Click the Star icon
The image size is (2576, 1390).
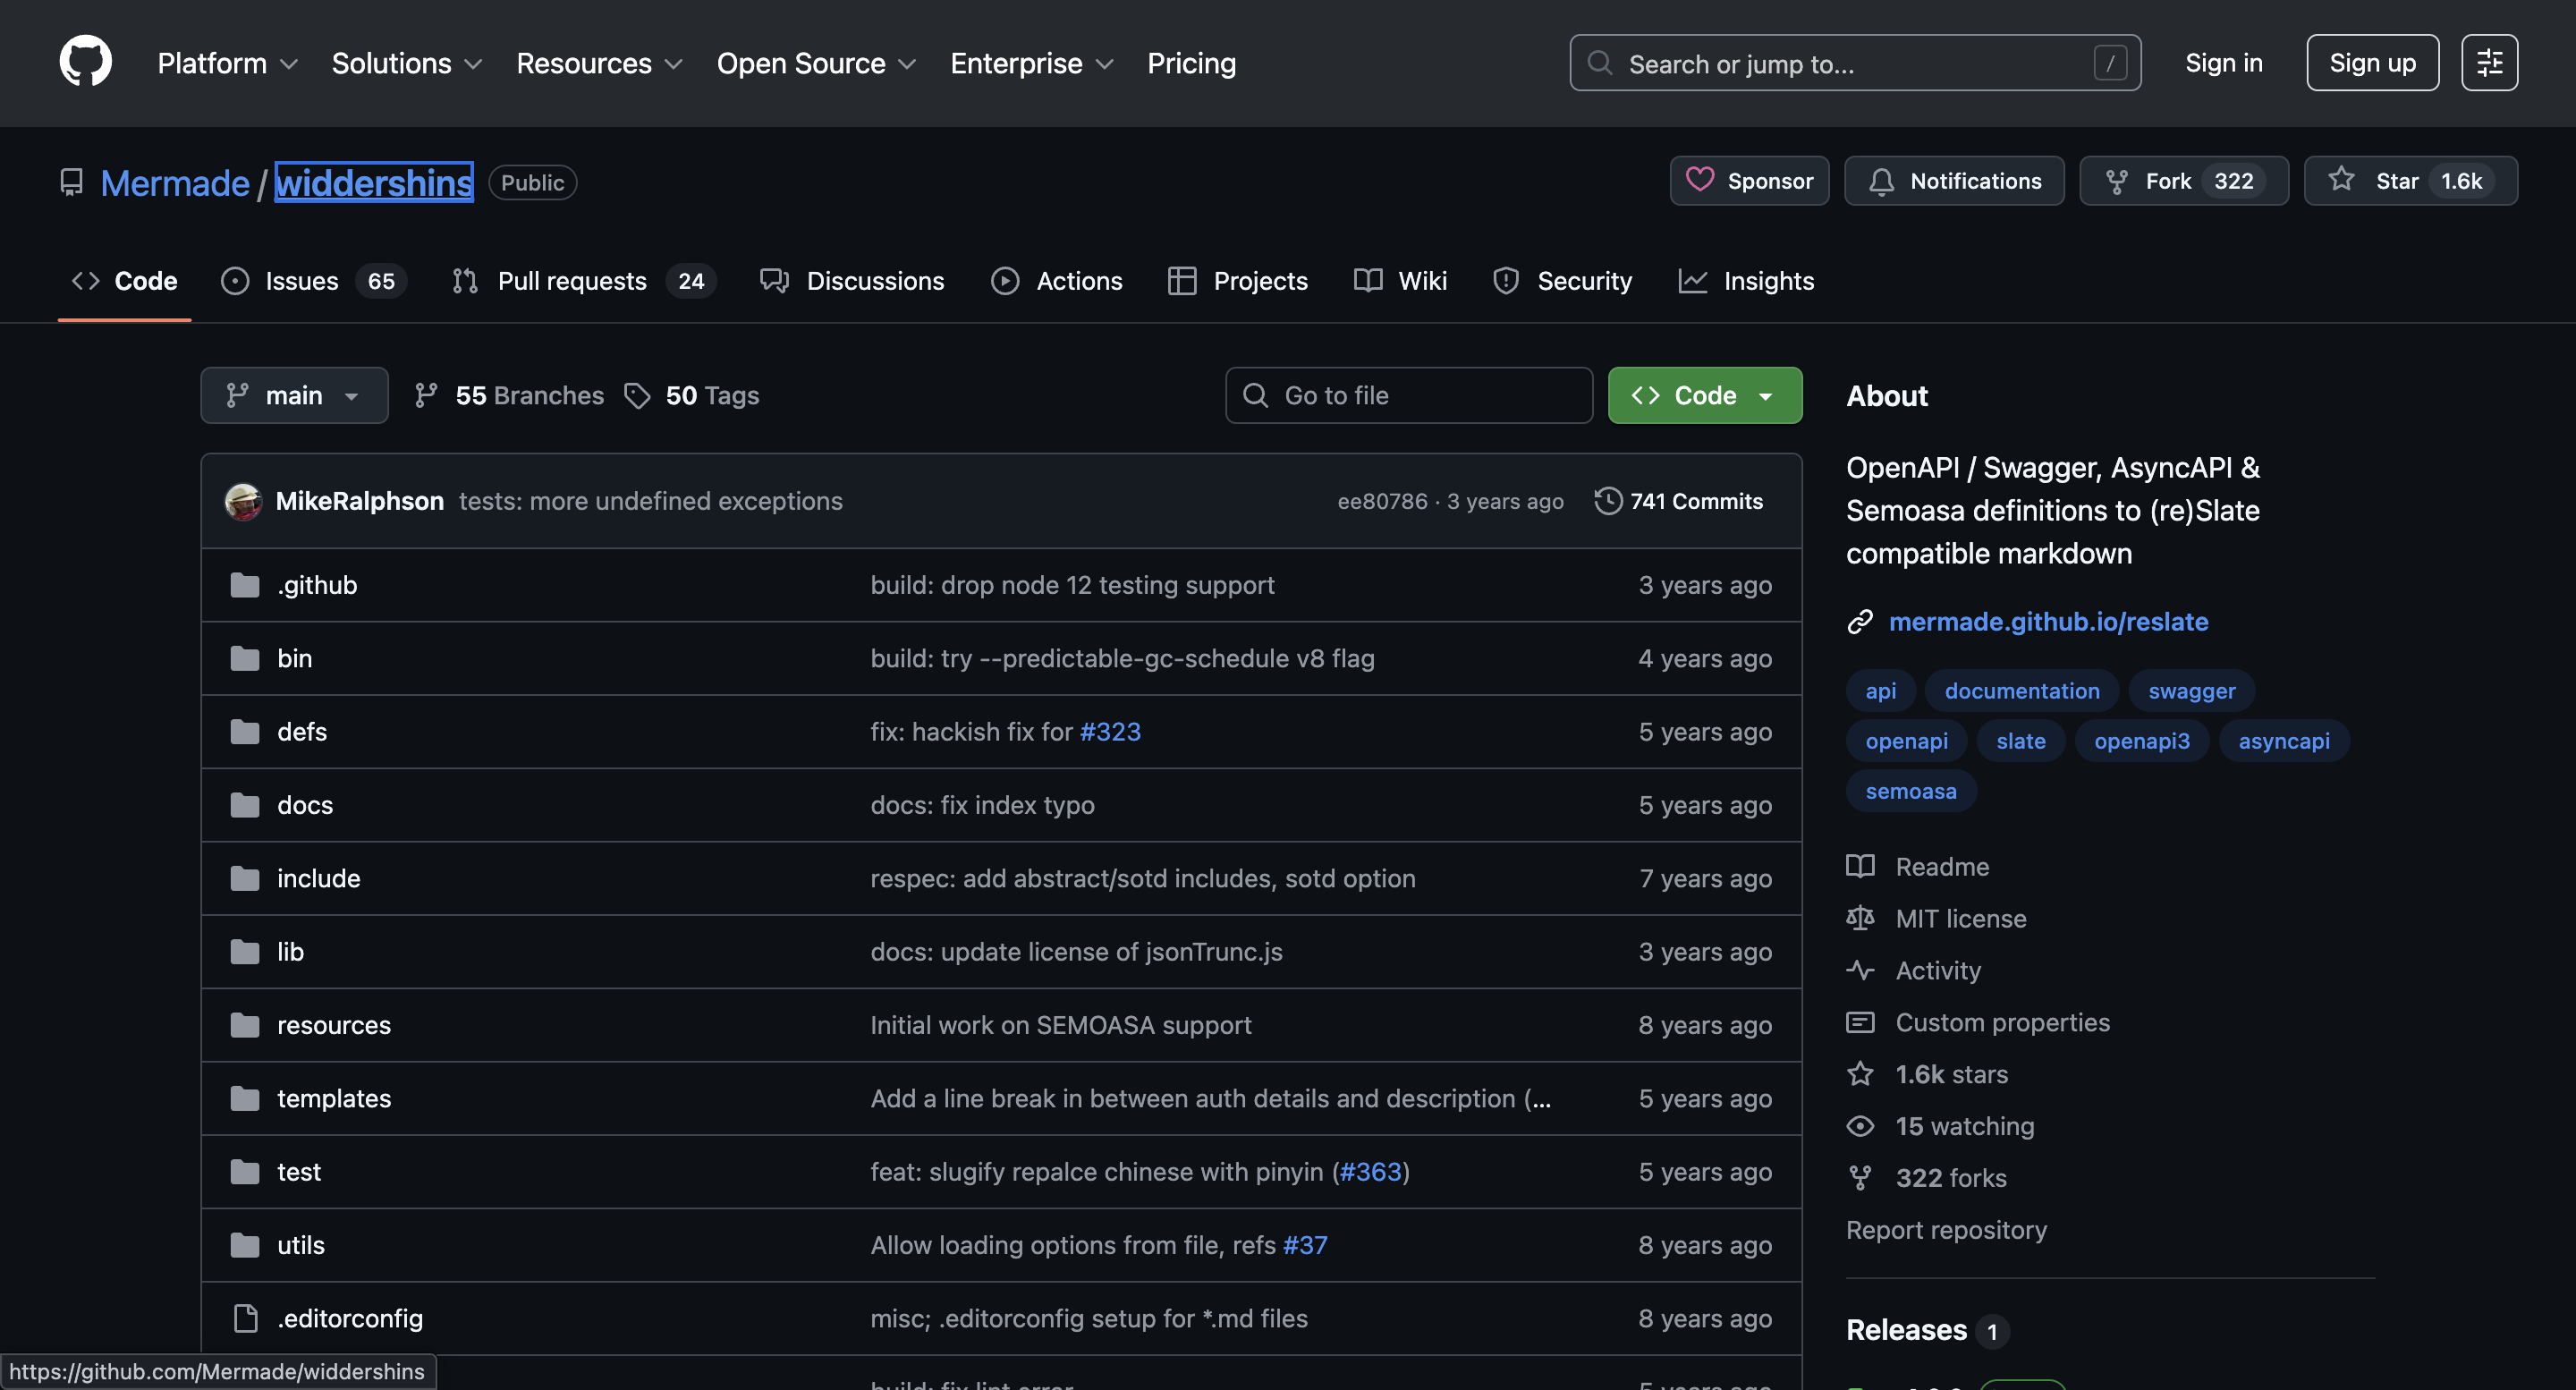tap(2341, 180)
